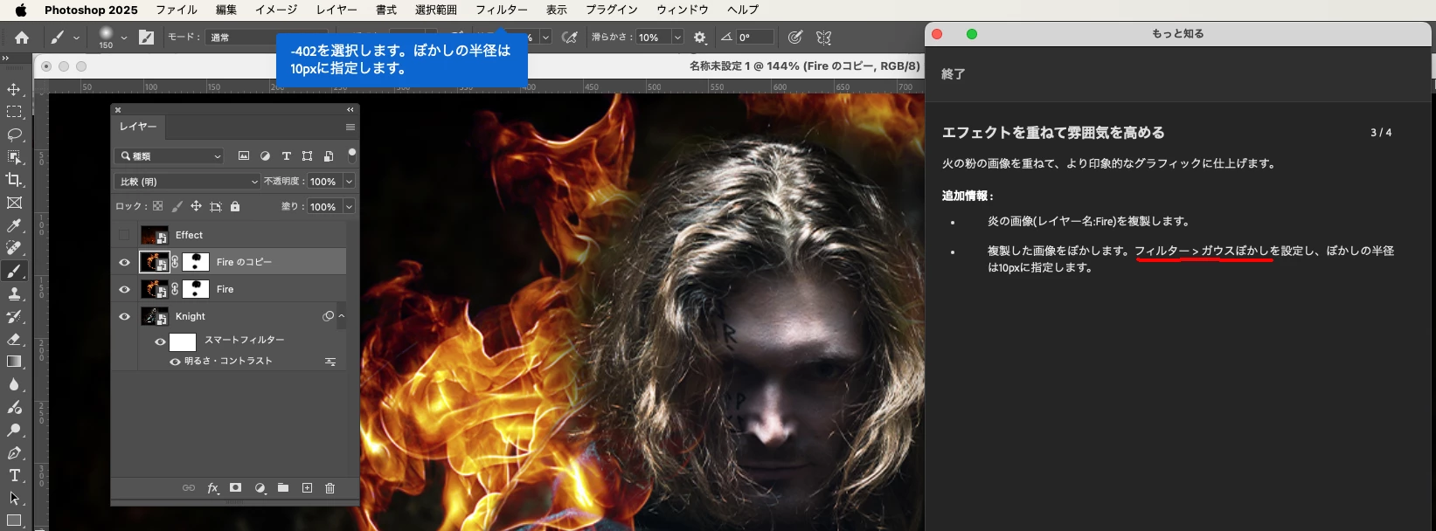Viewport: 1436px width, 531px height.
Task: Select the Eyedropper tool
Action: pyautogui.click(x=15, y=226)
